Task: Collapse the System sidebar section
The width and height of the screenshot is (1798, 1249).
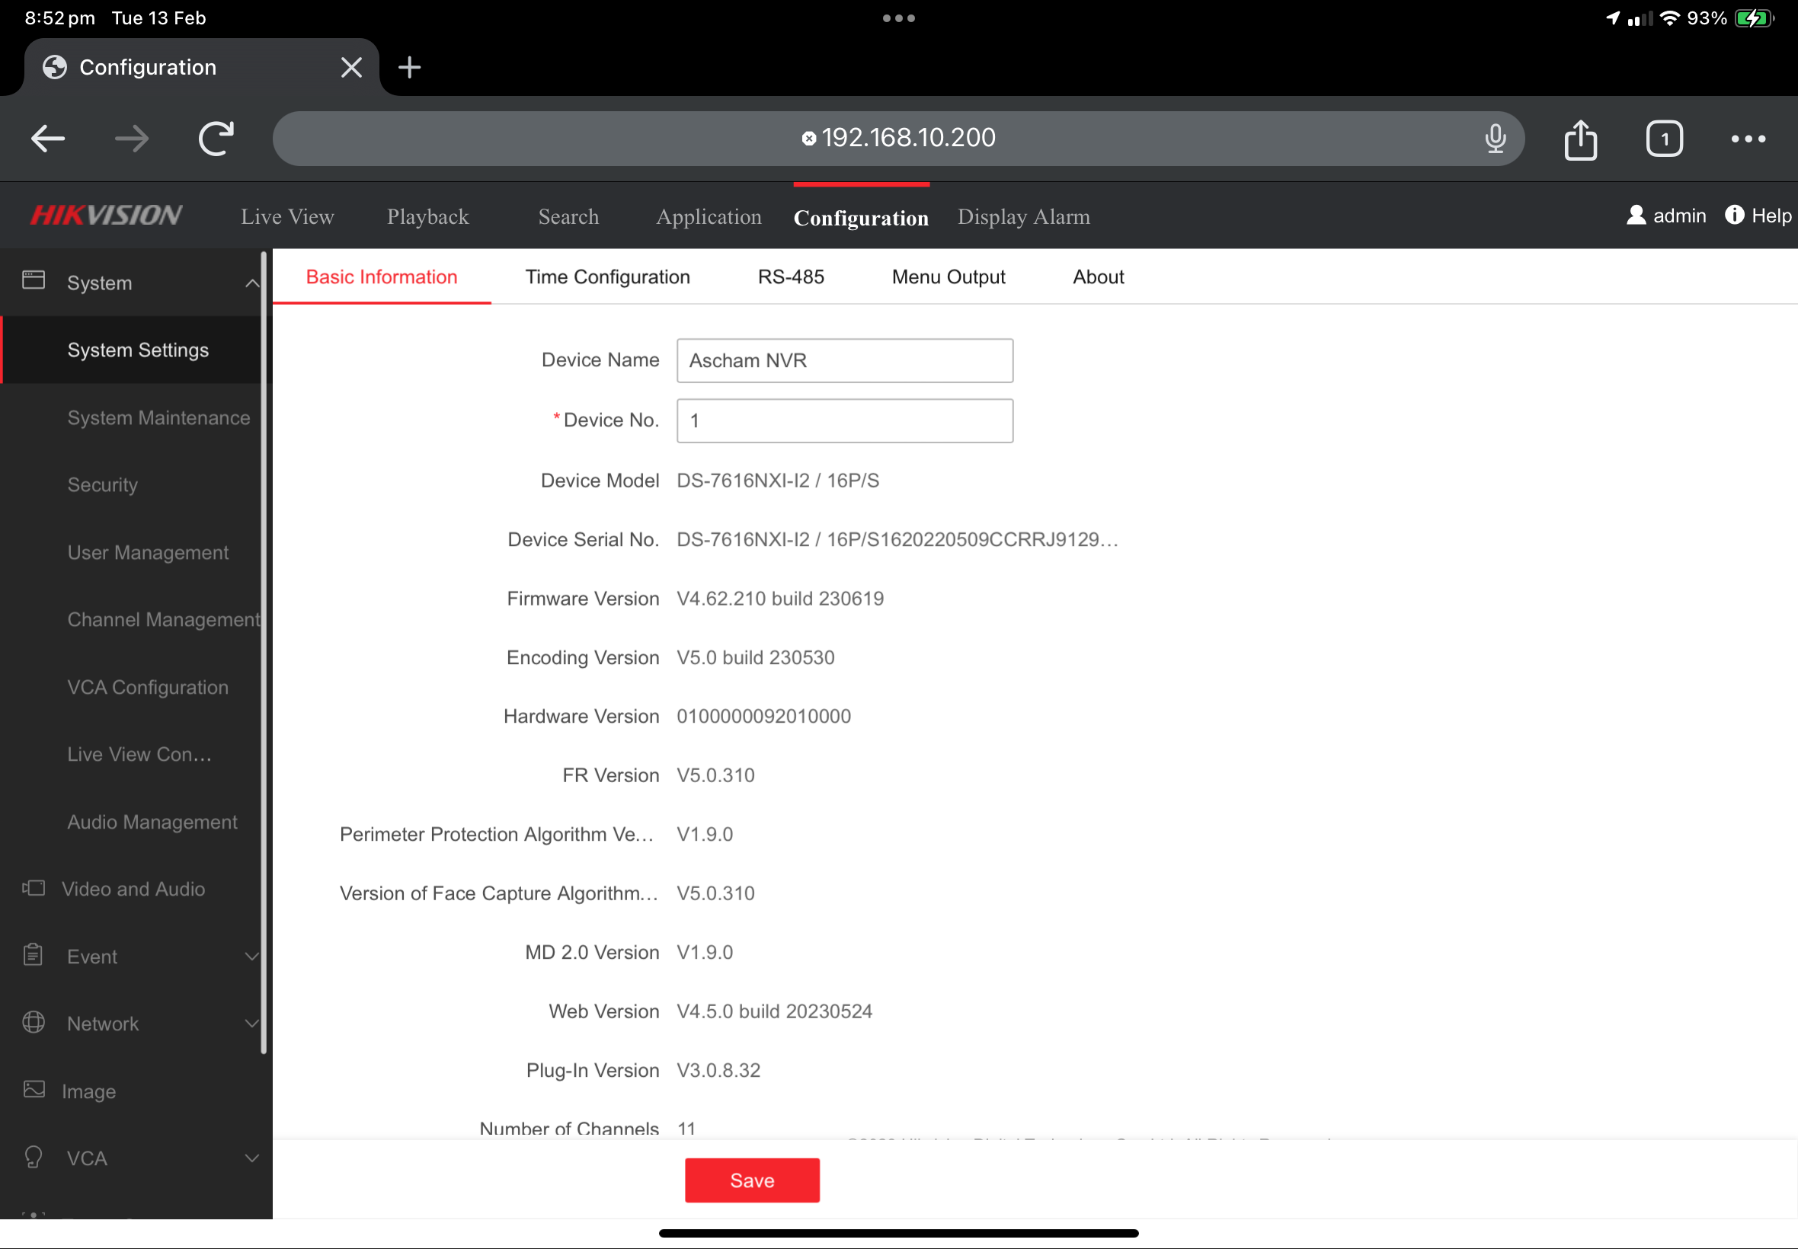Action: click(251, 283)
